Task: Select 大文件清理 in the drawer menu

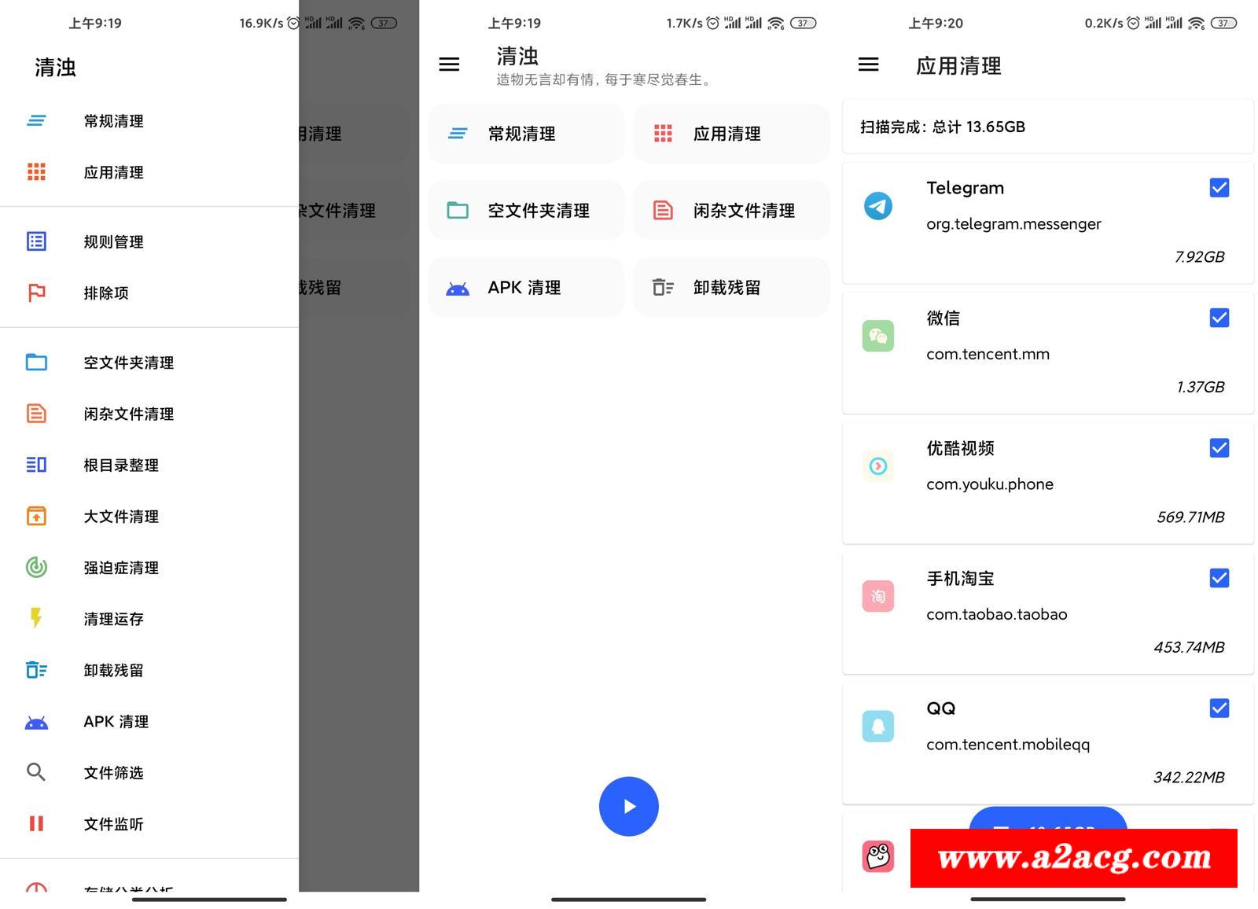Action: coord(121,517)
